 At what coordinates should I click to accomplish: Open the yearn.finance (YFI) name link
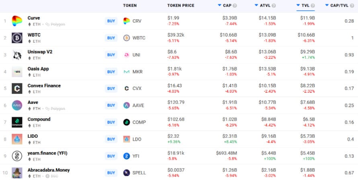pyautogui.click(x=47, y=153)
